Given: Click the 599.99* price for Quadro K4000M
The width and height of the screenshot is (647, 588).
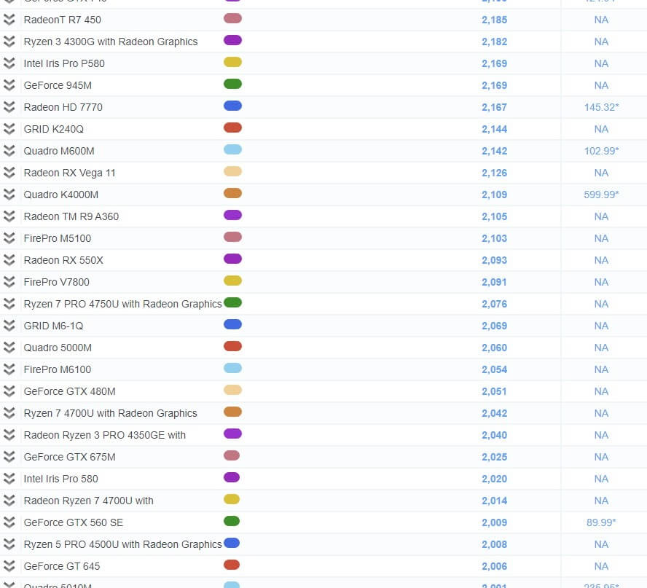Looking at the screenshot, I should tap(601, 195).
